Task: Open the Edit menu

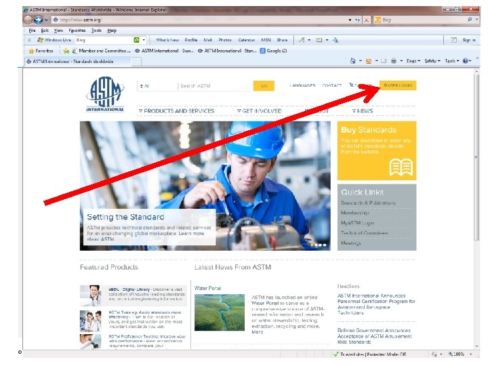Action: tap(45, 30)
